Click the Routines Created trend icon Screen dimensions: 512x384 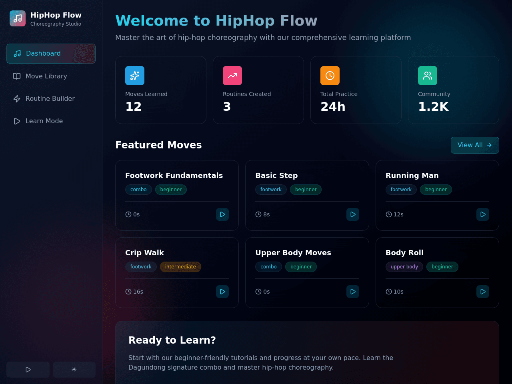pos(232,76)
